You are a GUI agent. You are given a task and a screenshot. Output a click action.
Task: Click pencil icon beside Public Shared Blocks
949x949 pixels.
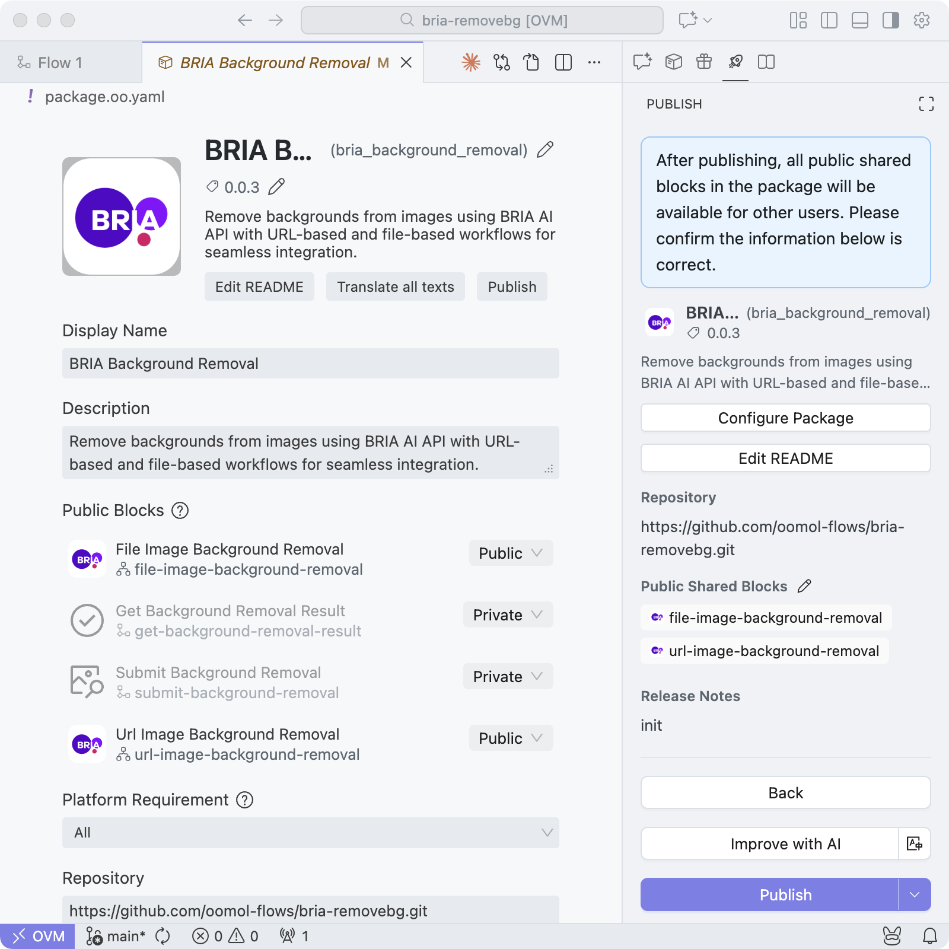(804, 587)
